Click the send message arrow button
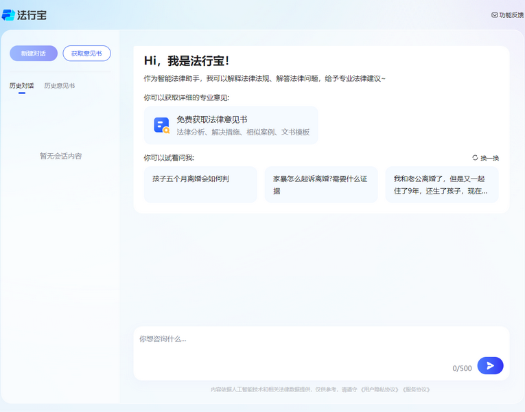The width and height of the screenshot is (525, 412). pos(490,366)
